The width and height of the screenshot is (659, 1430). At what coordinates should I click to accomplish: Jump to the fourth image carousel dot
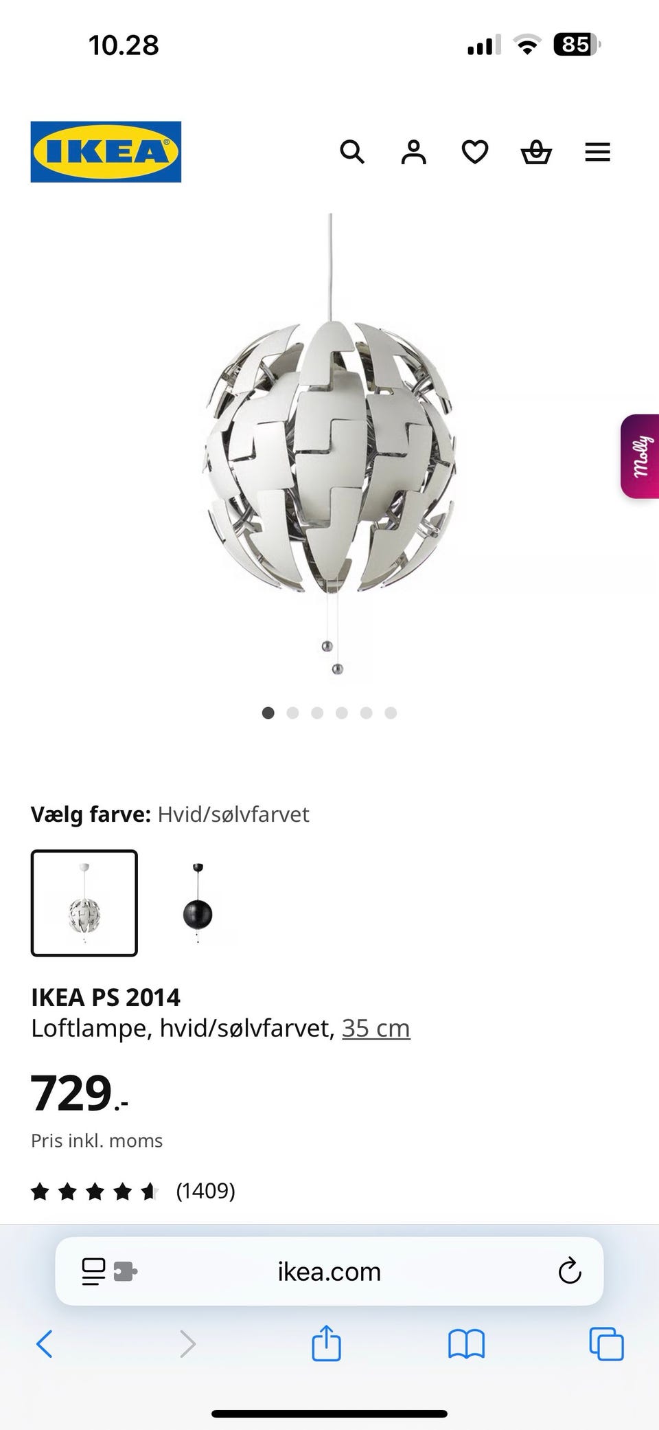click(x=342, y=713)
